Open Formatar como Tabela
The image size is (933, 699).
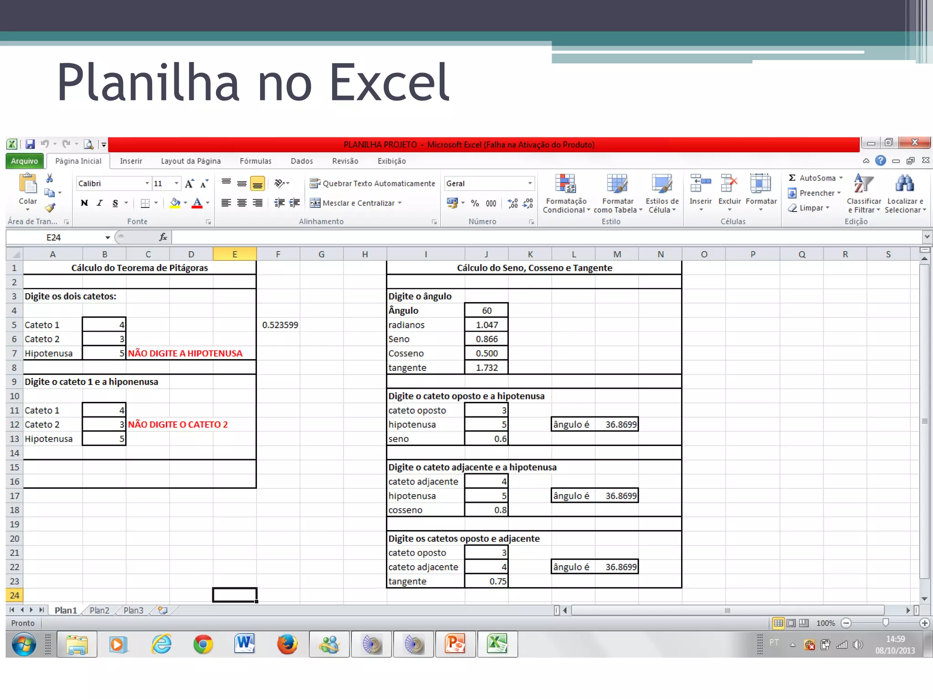617,193
